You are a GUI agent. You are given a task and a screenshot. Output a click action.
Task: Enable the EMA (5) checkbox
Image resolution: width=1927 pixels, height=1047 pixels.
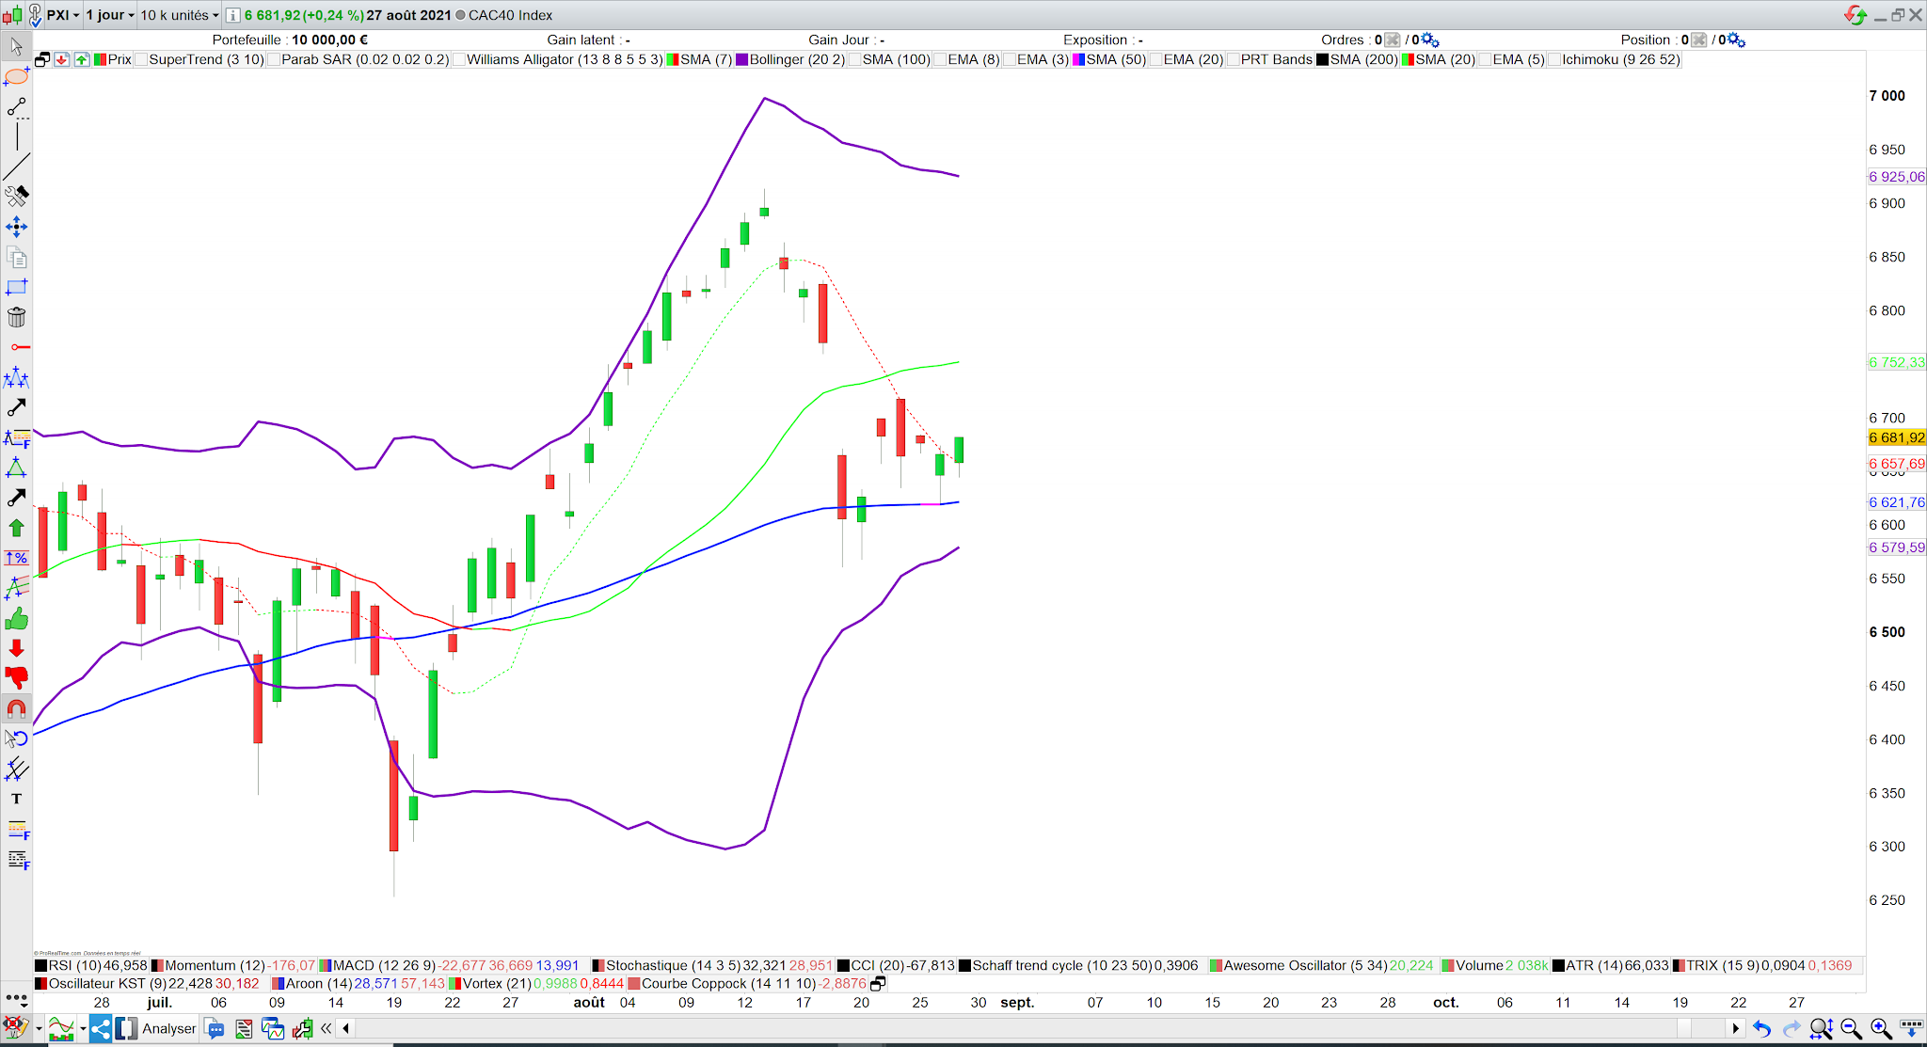1485,59
